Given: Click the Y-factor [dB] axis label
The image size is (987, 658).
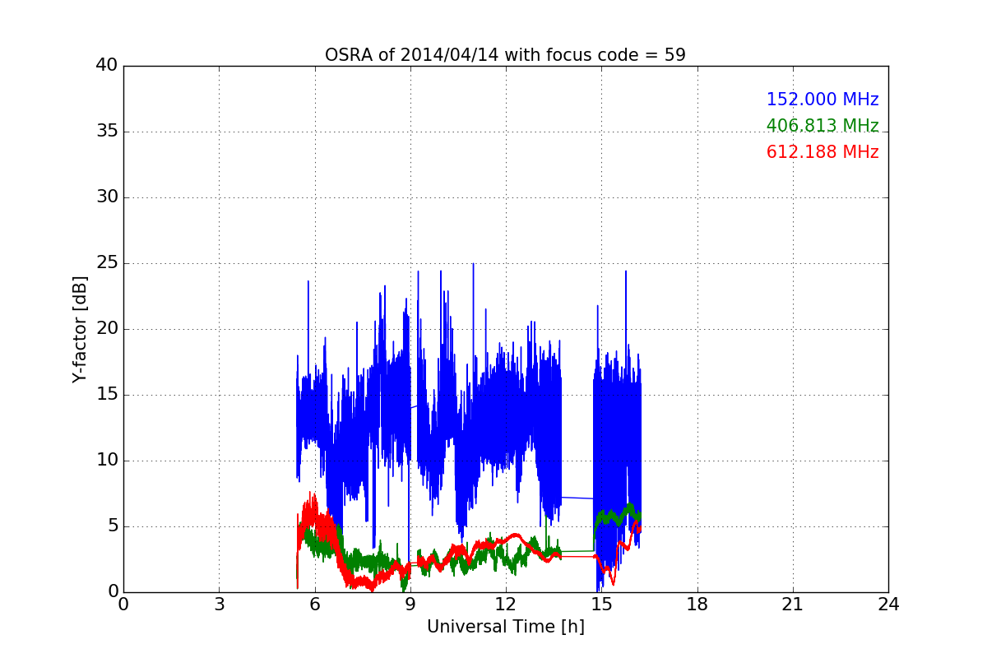Looking at the screenshot, I should pos(79,329).
